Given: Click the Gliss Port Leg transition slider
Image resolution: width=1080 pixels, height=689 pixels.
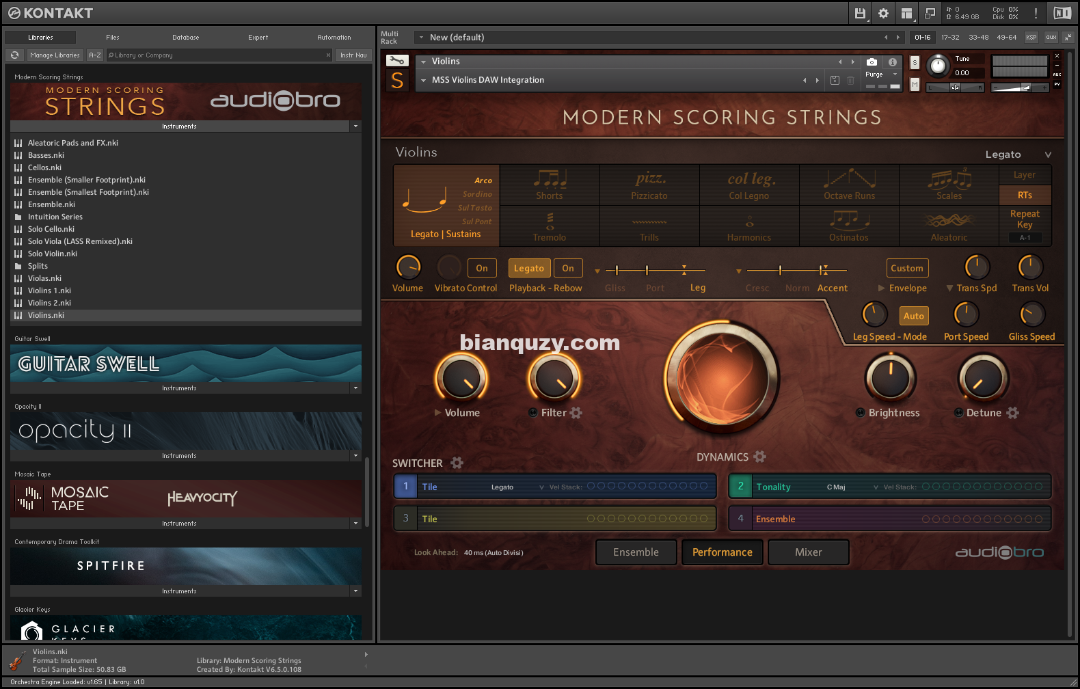Looking at the screenshot, I should coord(655,270).
